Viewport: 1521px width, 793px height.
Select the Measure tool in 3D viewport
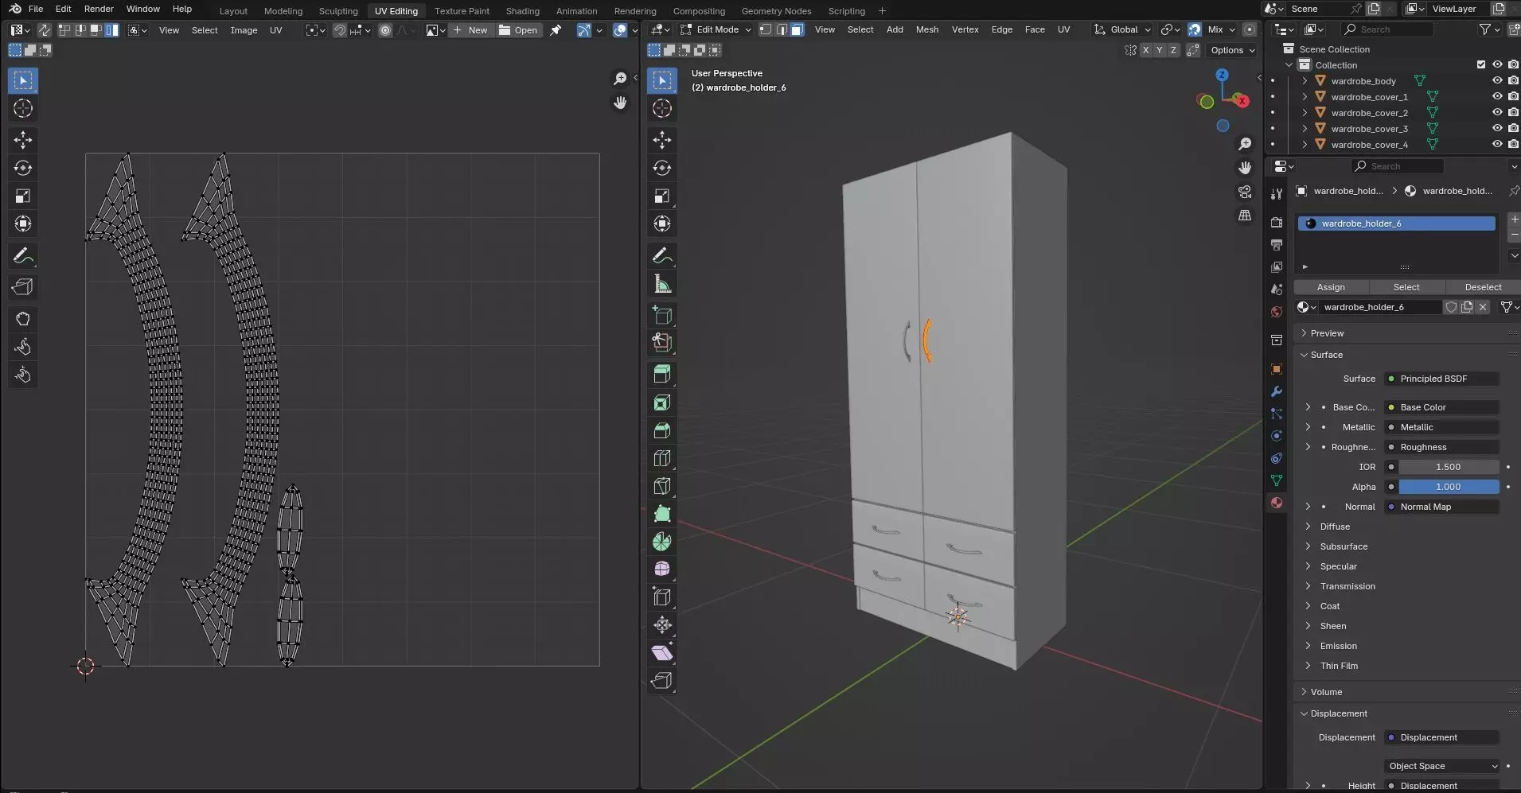tap(662, 284)
